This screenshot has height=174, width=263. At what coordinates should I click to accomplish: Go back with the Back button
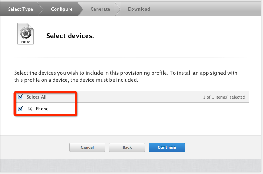pyautogui.click(x=127, y=147)
